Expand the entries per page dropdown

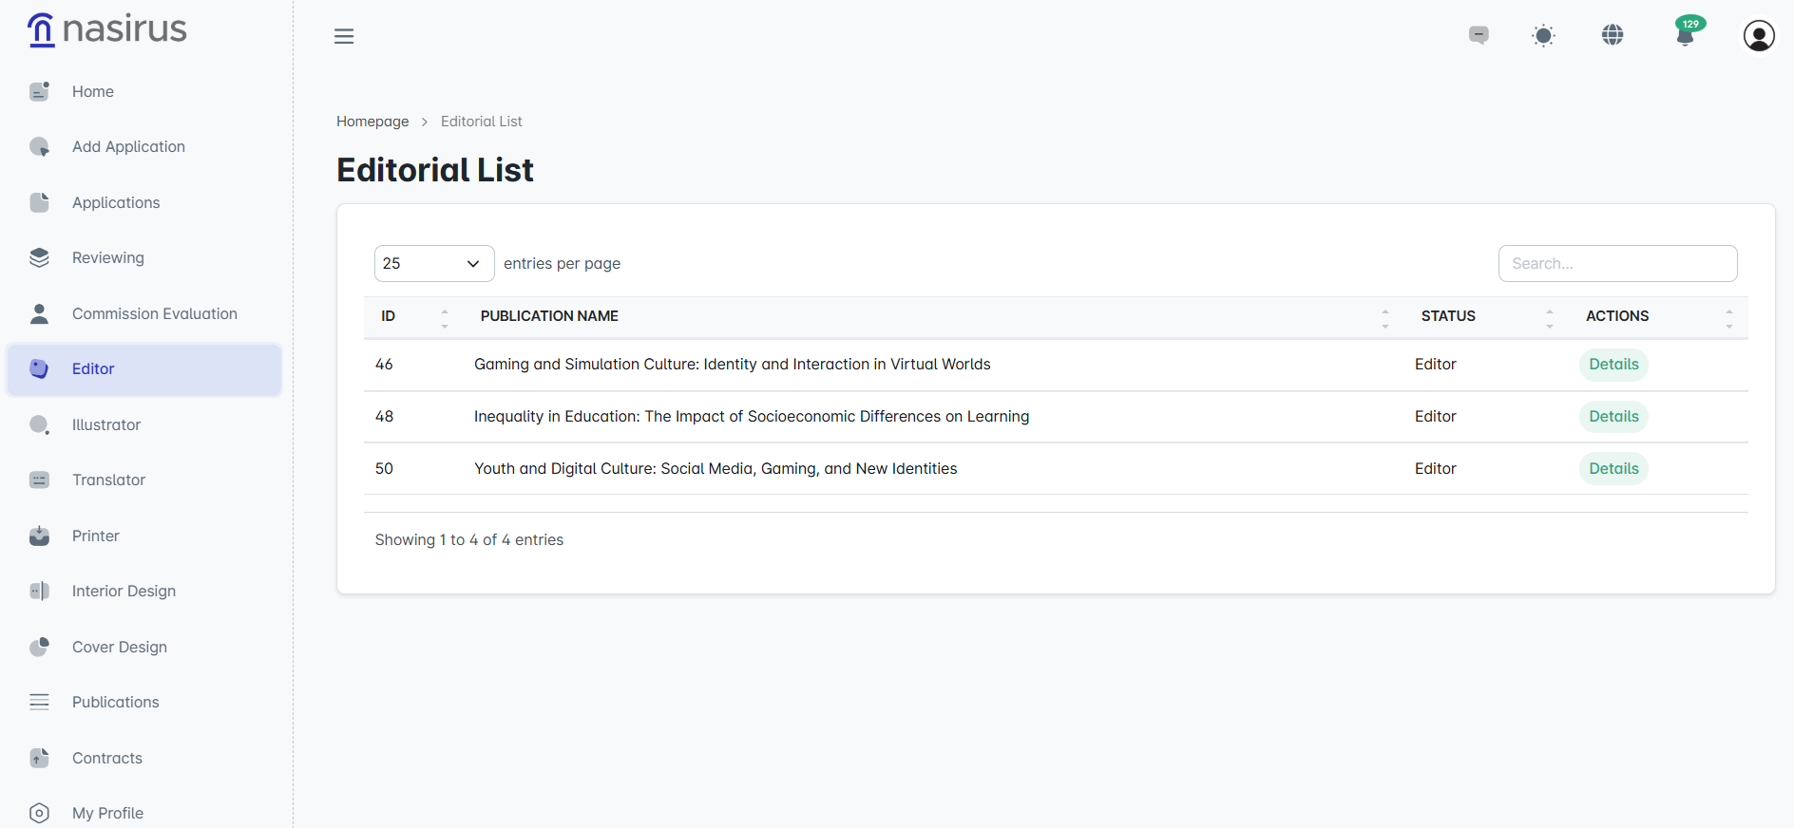(433, 264)
